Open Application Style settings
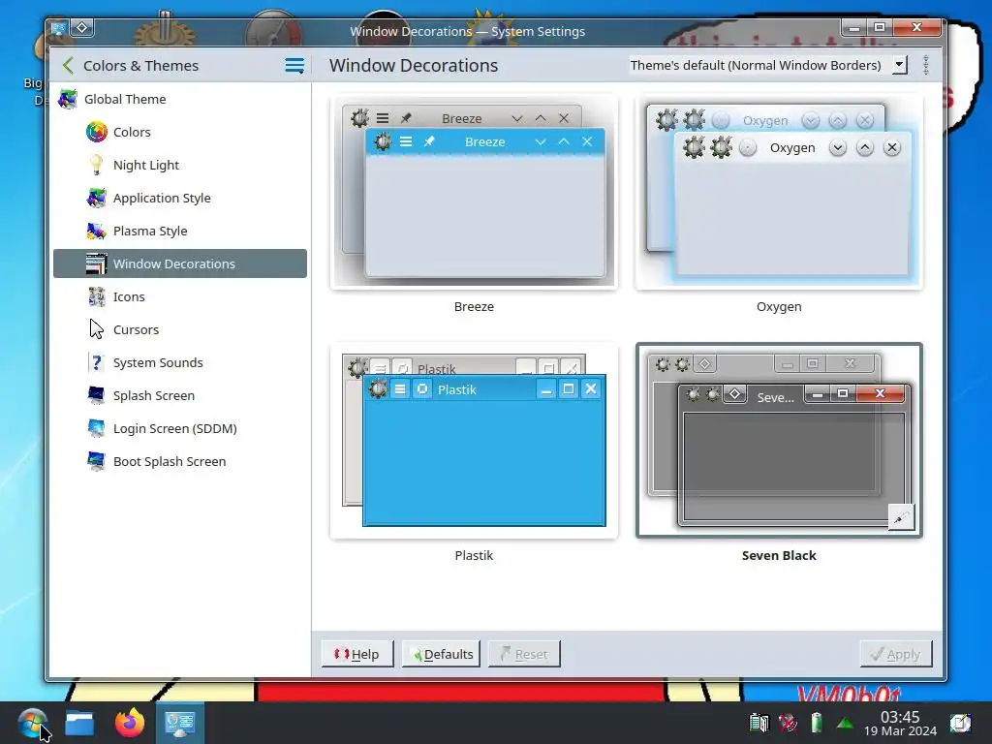992x744 pixels. pyautogui.click(x=180, y=198)
